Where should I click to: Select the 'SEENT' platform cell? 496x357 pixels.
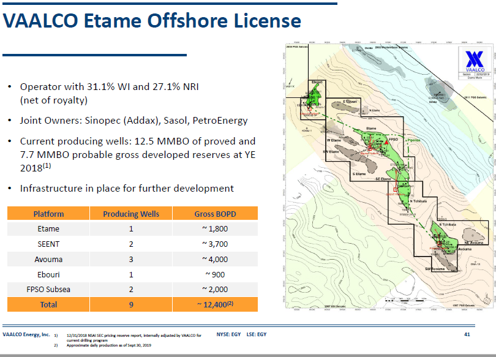pos(48,244)
